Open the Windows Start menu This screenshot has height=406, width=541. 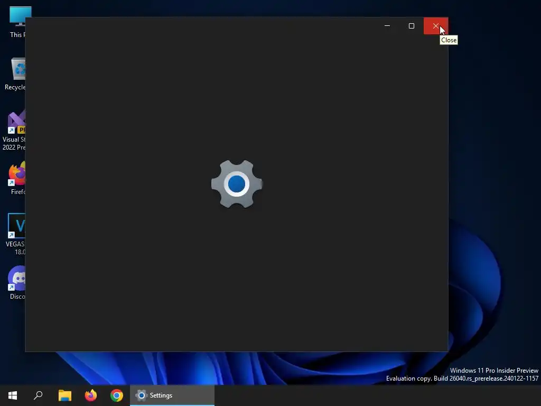pos(13,395)
